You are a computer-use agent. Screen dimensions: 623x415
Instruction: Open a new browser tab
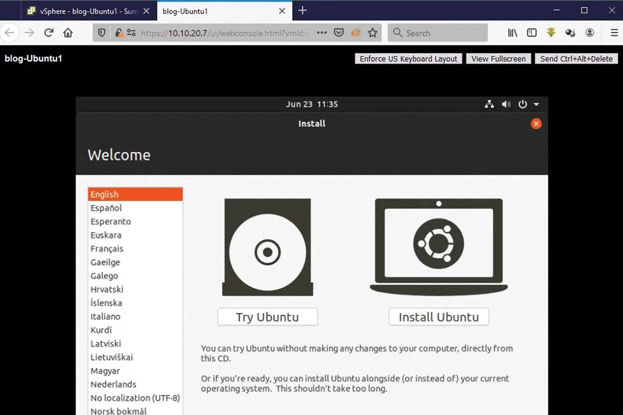pos(302,11)
